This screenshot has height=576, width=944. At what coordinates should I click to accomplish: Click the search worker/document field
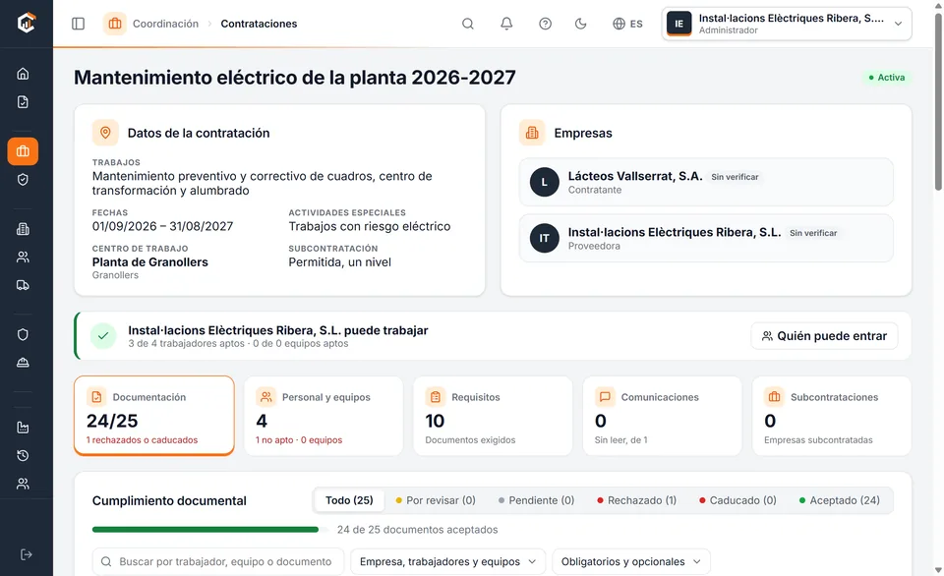tap(218, 561)
